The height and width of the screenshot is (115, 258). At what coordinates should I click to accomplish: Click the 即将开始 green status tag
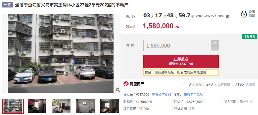[x=249, y=36]
